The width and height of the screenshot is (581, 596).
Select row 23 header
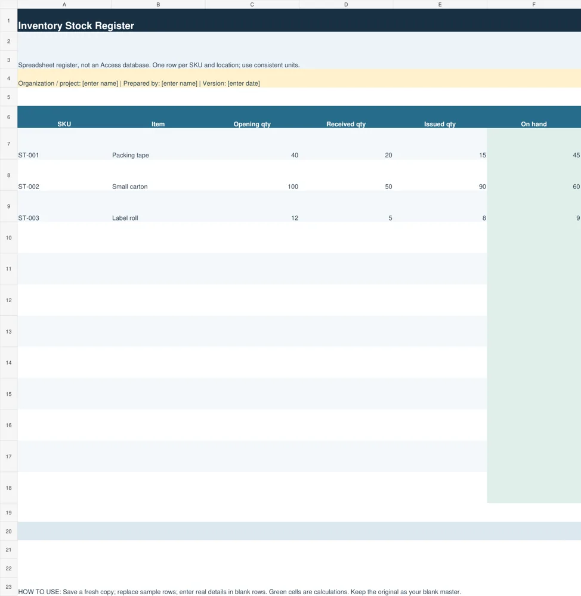click(9, 587)
